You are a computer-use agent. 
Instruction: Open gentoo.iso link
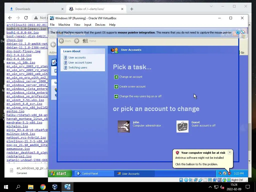click(x=15, y=111)
